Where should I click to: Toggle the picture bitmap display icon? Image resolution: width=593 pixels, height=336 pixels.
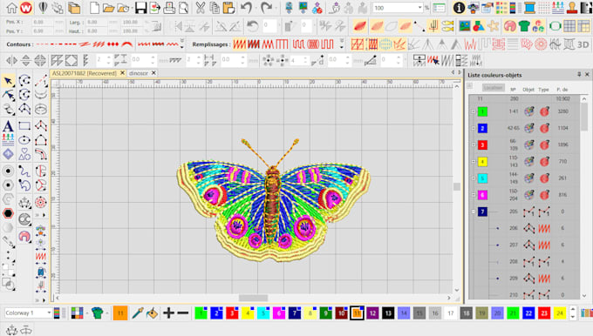click(465, 26)
